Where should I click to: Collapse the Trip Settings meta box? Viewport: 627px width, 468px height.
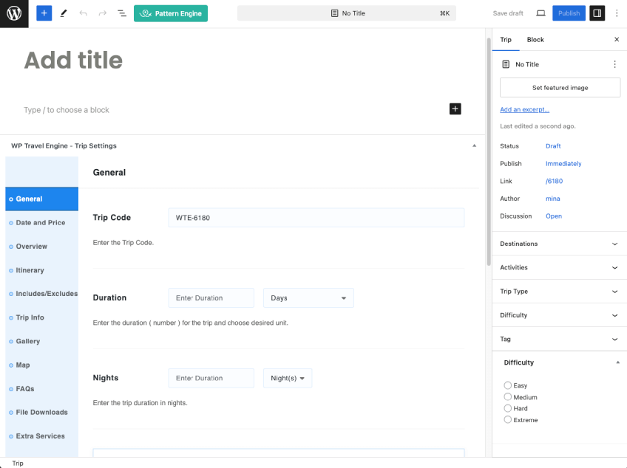[x=474, y=145]
